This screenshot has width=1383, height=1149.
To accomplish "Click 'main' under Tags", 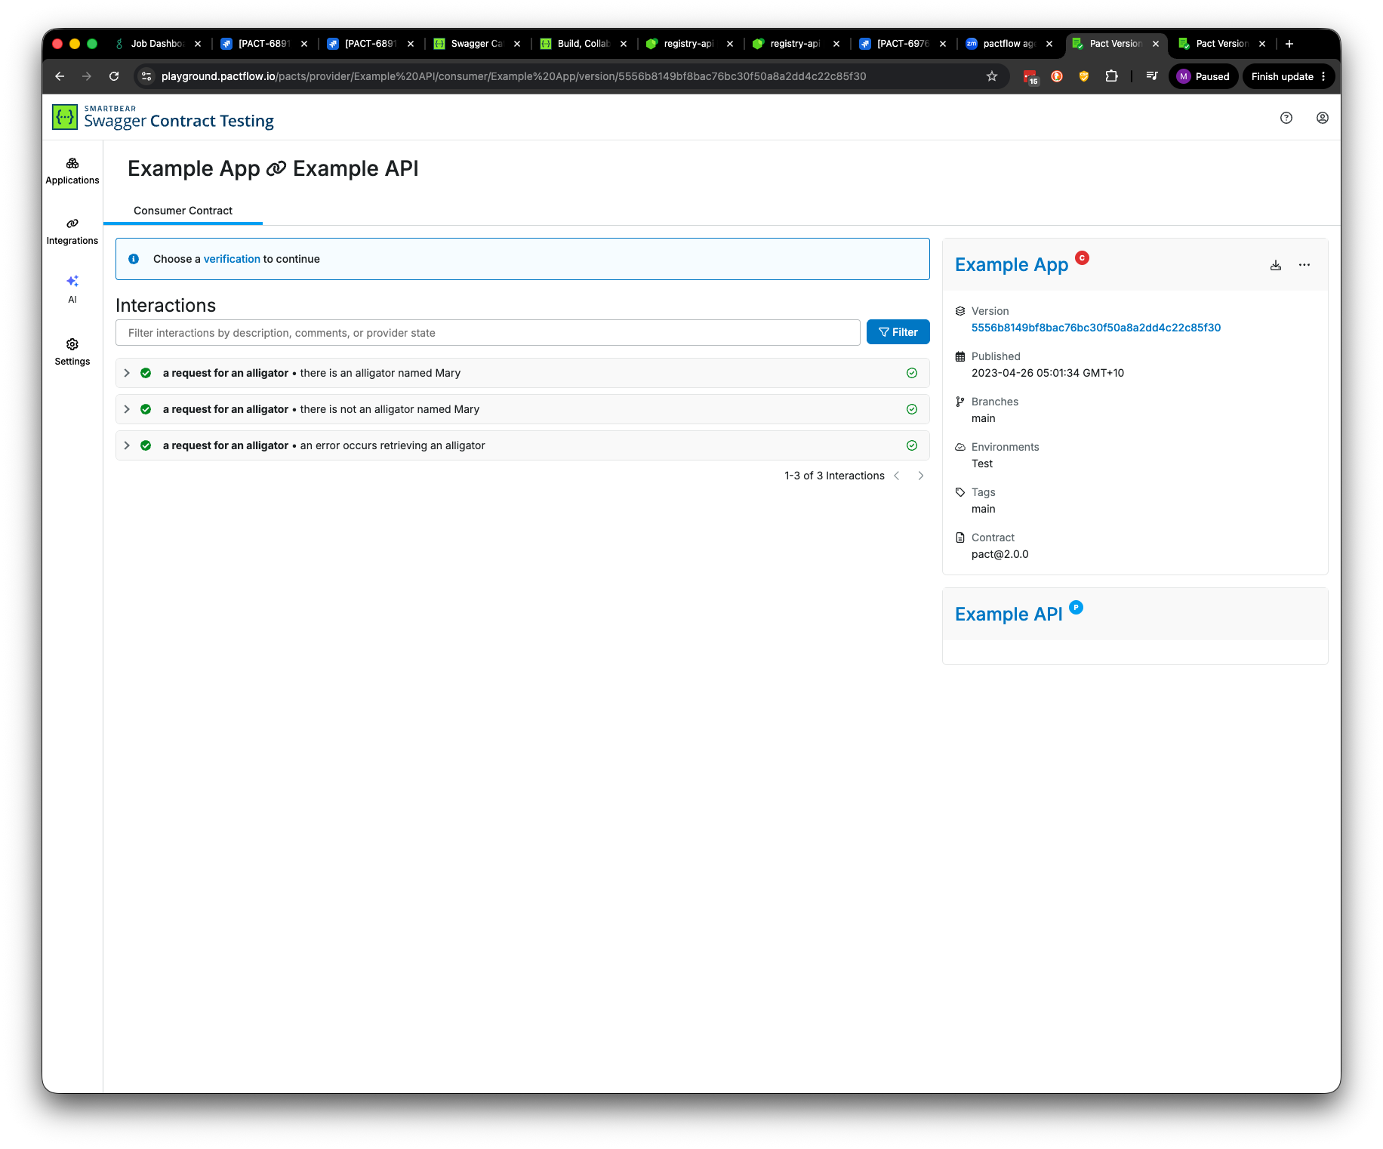I will (x=984, y=509).
